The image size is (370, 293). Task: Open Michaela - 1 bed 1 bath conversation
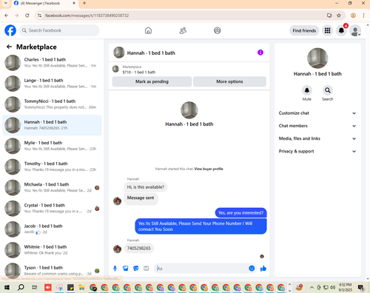click(x=52, y=187)
